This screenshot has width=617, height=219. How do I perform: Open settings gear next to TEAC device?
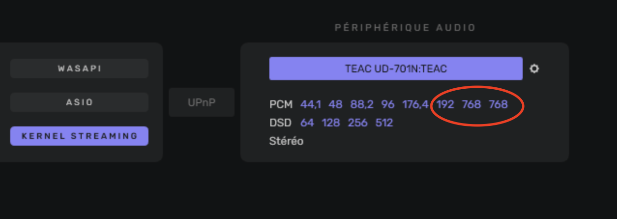534,68
